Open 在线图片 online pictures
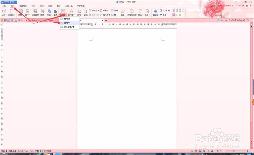The image size is (254, 155). [x=35, y=12]
